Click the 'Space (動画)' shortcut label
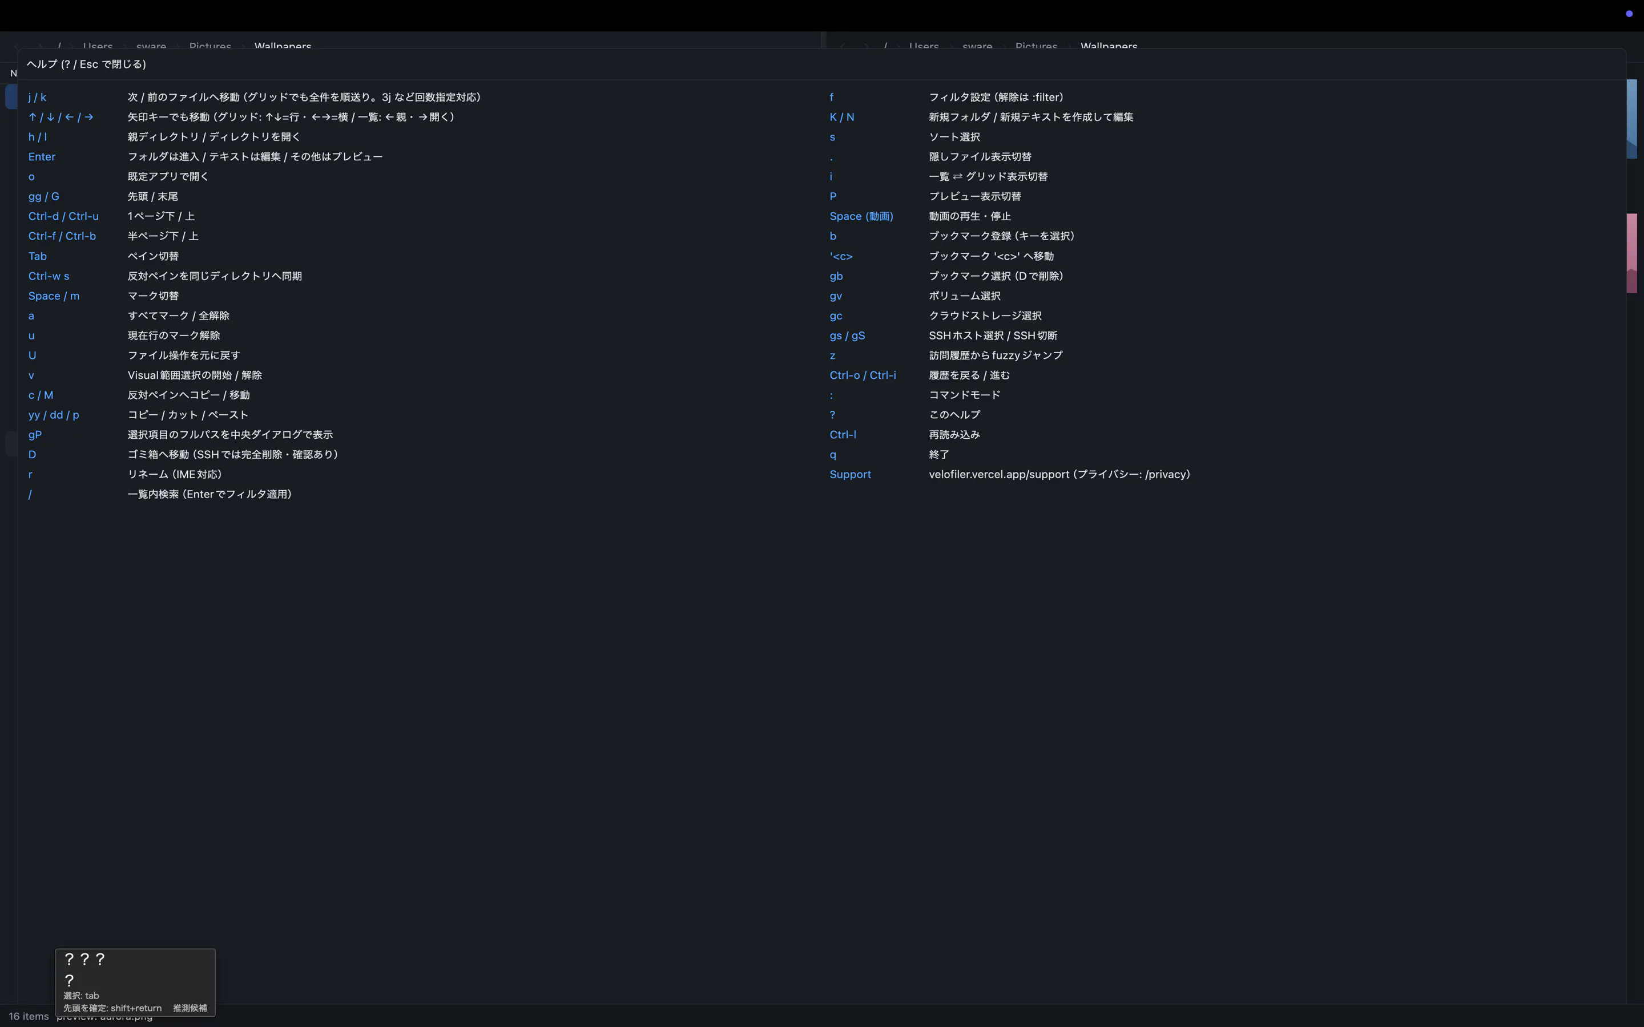The image size is (1644, 1027). point(861,216)
